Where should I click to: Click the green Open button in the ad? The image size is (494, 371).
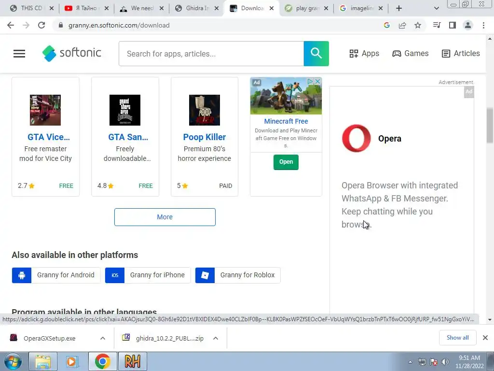point(286,162)
